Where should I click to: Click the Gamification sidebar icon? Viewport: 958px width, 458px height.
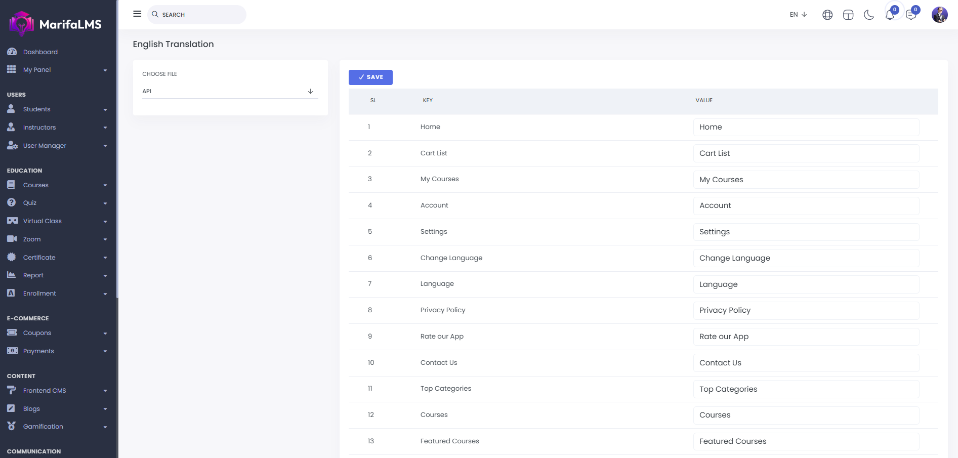point(12,426)
